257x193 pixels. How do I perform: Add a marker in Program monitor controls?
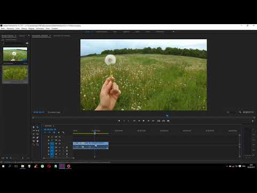(119, 121)
